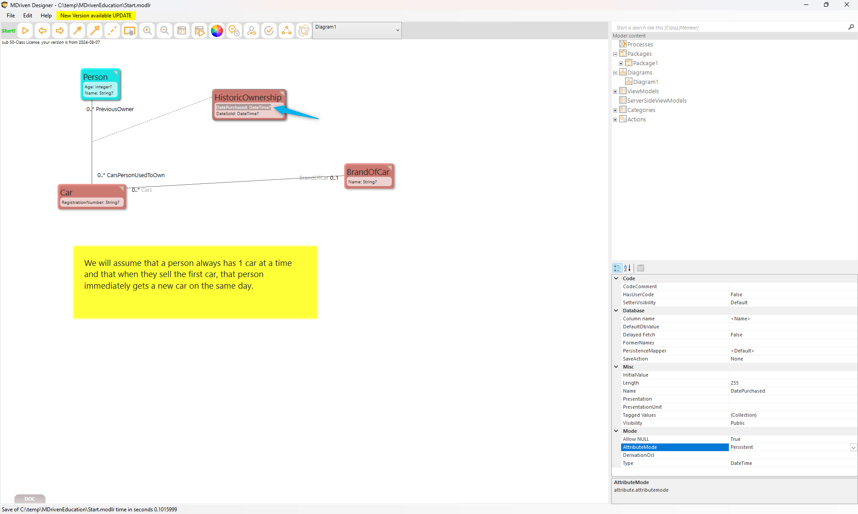
Task: Click the zoom in magnifier icon
Action: 147,31
